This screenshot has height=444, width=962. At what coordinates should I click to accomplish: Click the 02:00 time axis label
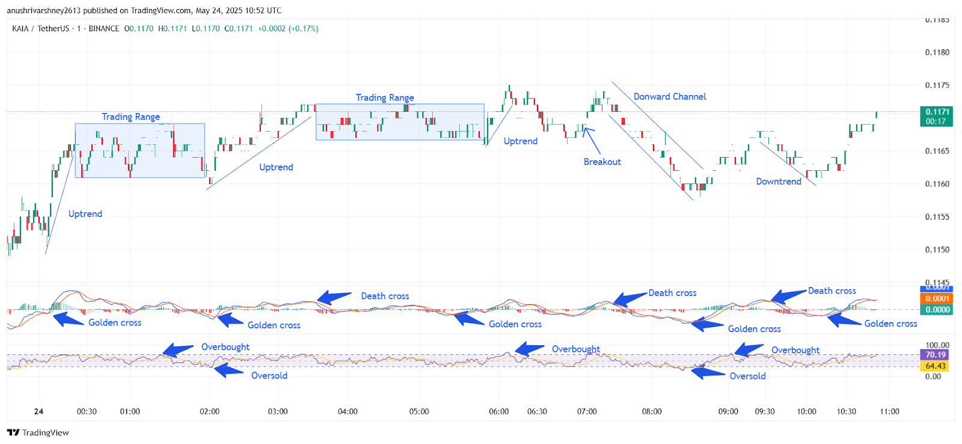(209, 412)
